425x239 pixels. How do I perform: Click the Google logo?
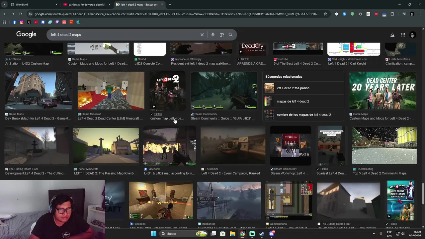[26, 35]
